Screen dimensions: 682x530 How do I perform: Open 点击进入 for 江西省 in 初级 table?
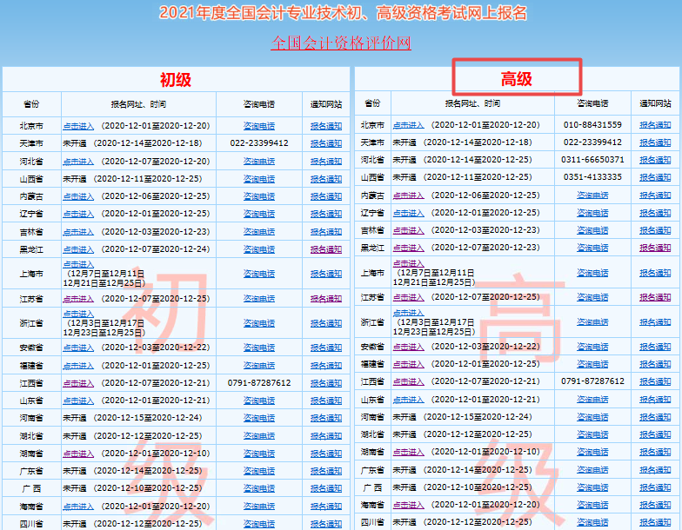coord(78,384)
